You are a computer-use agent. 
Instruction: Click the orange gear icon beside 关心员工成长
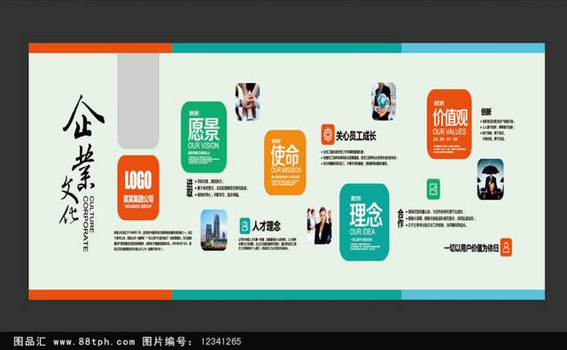click(328, 134)
